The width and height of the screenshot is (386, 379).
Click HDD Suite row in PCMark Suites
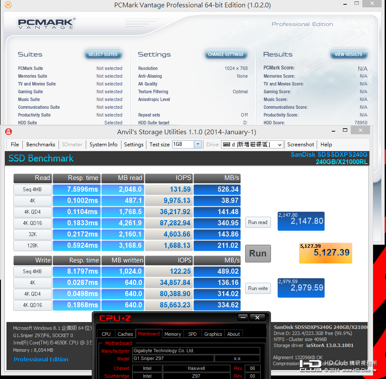click(x=70, y=123)
